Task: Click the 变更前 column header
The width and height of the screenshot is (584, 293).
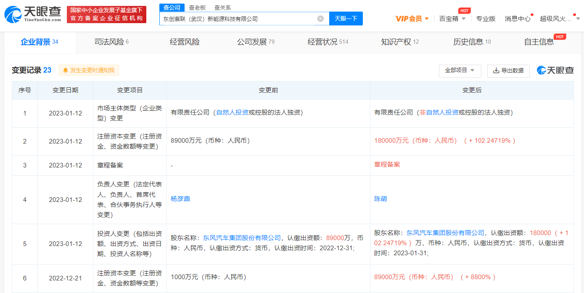Action: (268, 90)
